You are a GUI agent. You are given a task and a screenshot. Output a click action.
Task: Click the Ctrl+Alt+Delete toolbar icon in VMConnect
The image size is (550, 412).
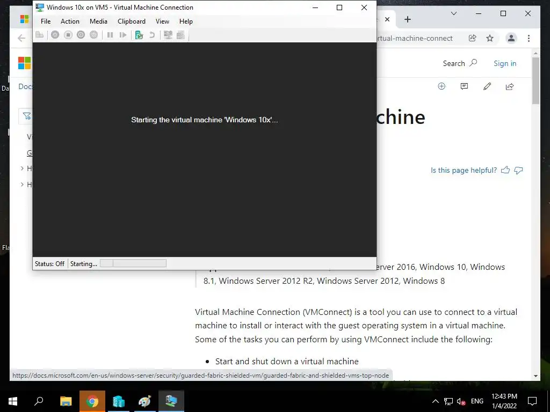tap(40, 35)
